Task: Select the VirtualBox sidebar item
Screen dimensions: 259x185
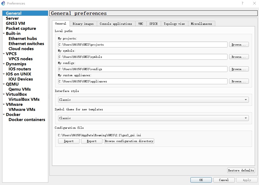Action: coord(16,94)
